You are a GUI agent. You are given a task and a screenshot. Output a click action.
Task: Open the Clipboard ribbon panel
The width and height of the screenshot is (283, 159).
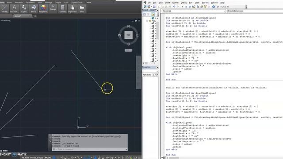point(72,9)
